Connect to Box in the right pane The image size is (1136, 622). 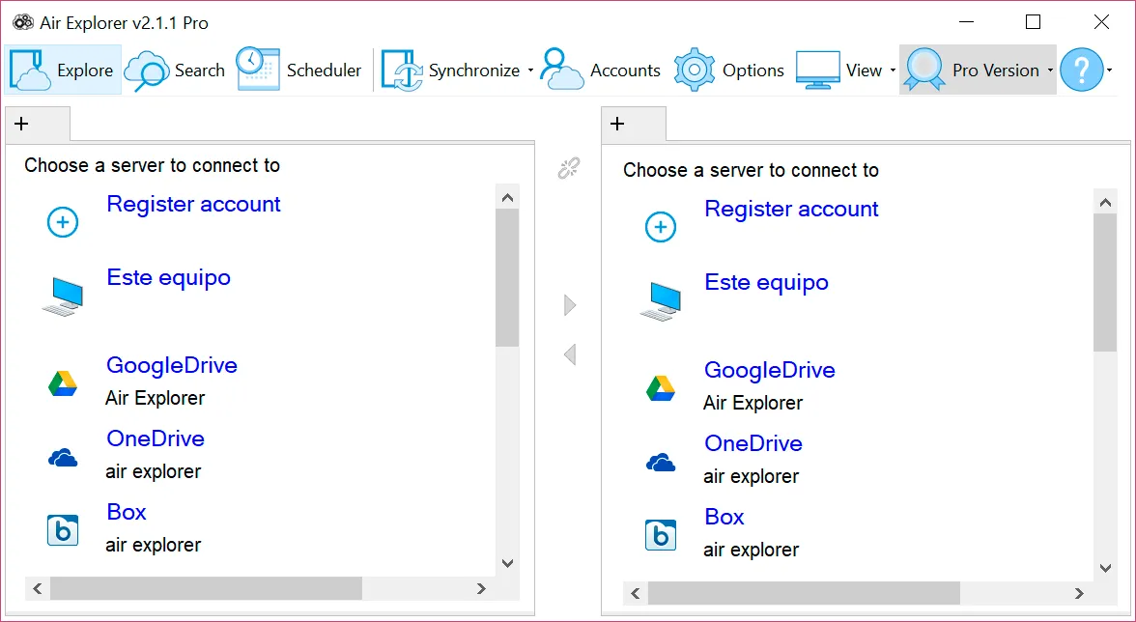click(724, 517)
